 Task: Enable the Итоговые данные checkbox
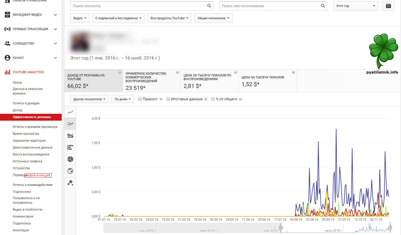pyautogui.click(x=168, y=99)
